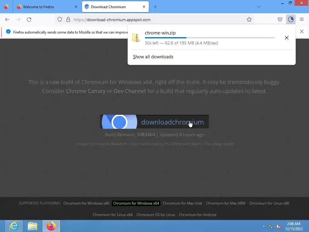Image resolution: width=309 pixels, height=232 pixels.
Task: Click the Chromium logo on download button
Action: 119,122
